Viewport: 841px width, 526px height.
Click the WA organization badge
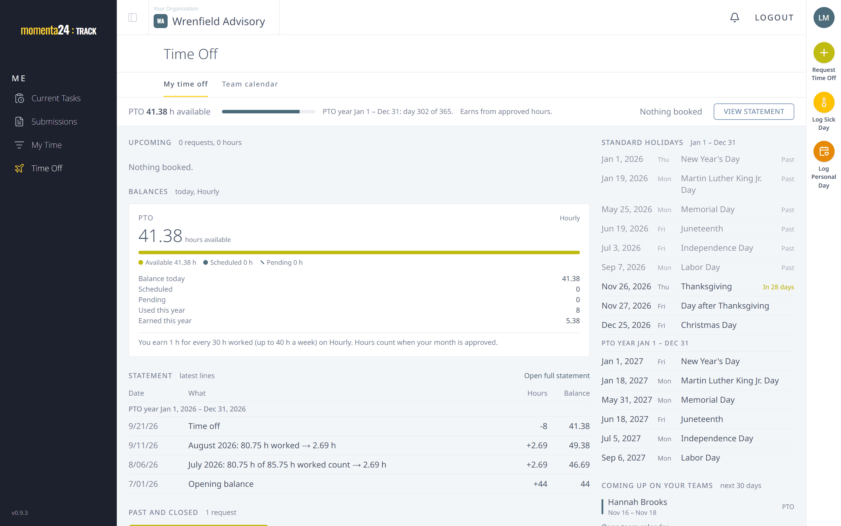click(161, 21)
